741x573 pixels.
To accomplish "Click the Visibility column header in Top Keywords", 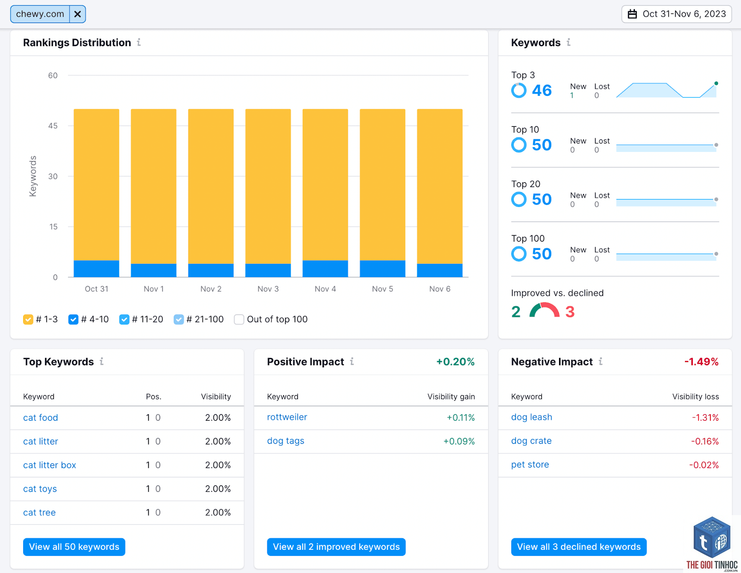I will point(216,397).
